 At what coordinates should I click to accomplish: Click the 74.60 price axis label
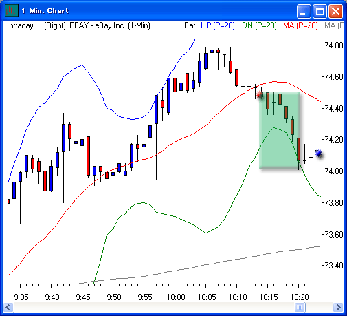pos(334,77)
